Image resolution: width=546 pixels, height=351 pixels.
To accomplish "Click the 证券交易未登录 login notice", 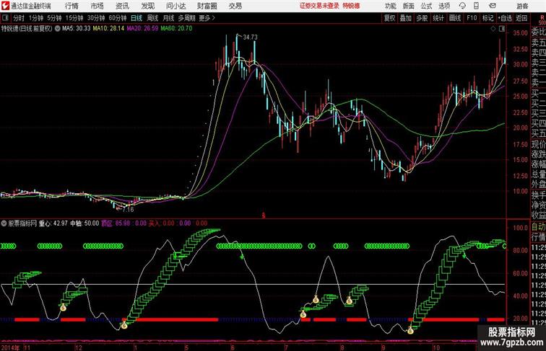I will (319, 6).
